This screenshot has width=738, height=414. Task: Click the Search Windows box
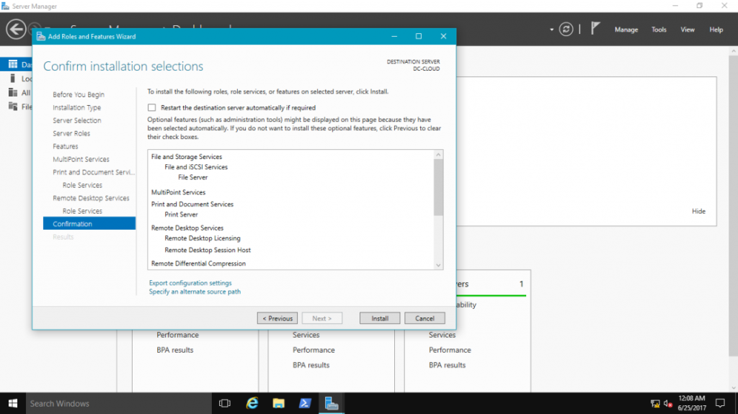pyautogui.click(x=119, y=404)
